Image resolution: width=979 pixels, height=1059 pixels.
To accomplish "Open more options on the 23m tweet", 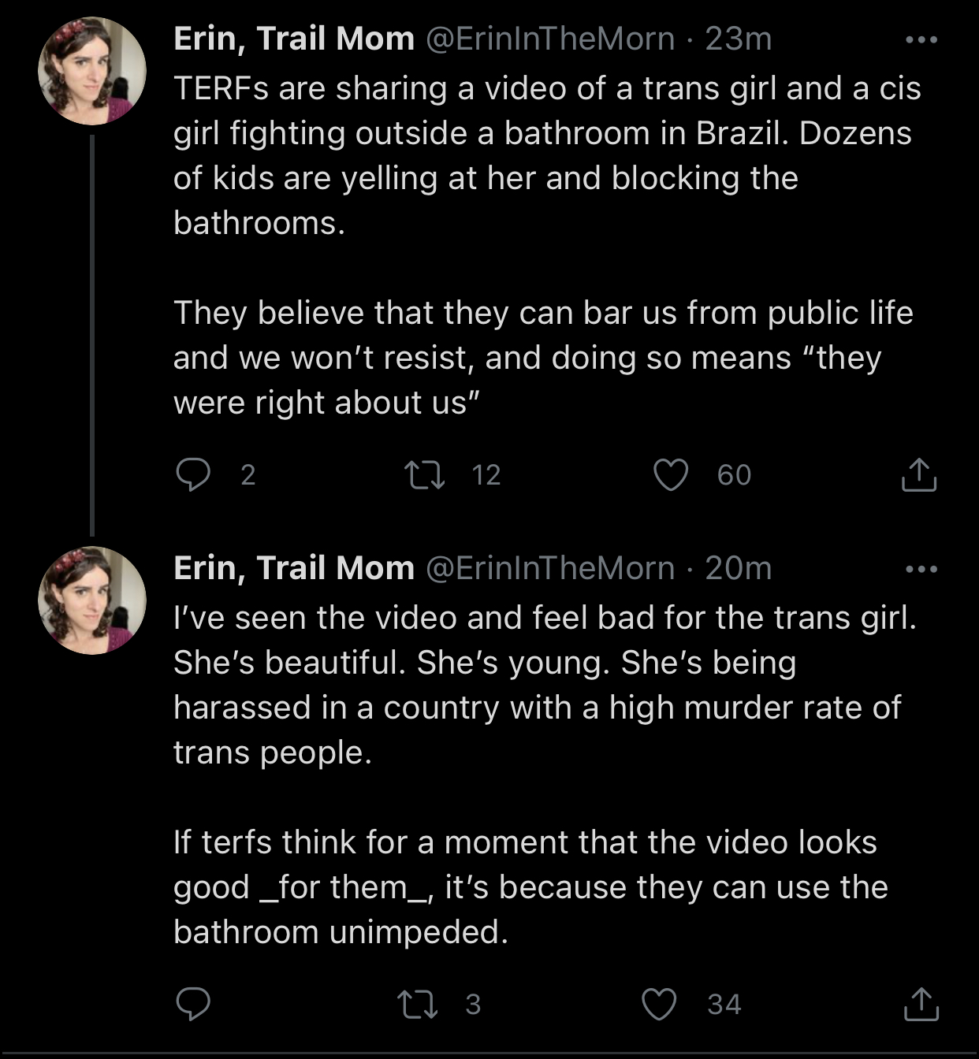I will (x=921, y=39).
